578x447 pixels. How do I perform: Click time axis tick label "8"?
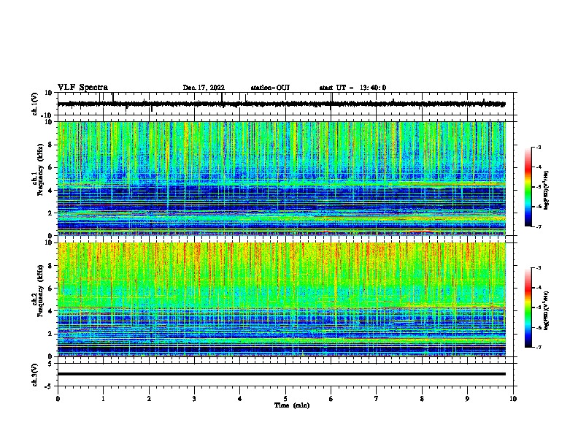coord(422,399)
